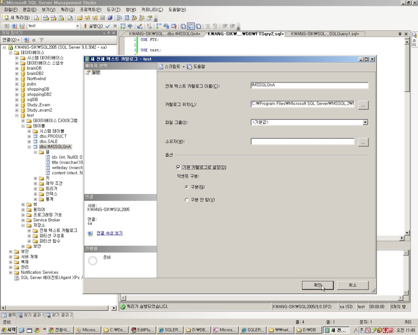The image size is (418, 335).
Task: Switch to the FTSqry2.sql editor tab
Action: [x=245, y=34]
